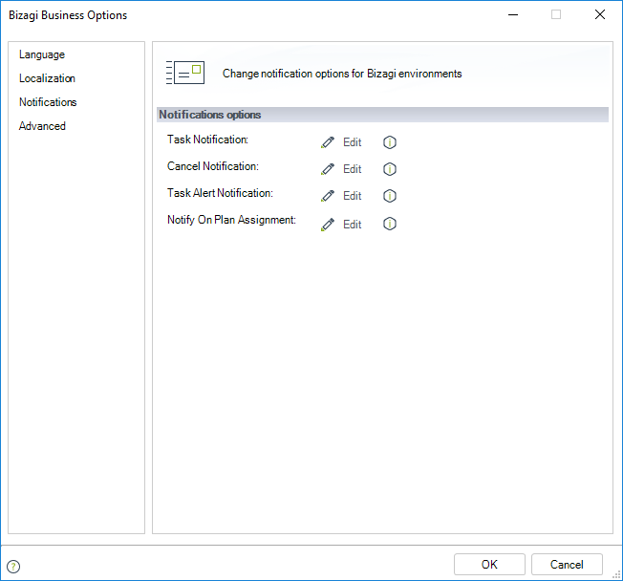The width and height of the screenshot is (623, 581).
Task: Select the Notifications section
Action: click(x=48, y=102)
